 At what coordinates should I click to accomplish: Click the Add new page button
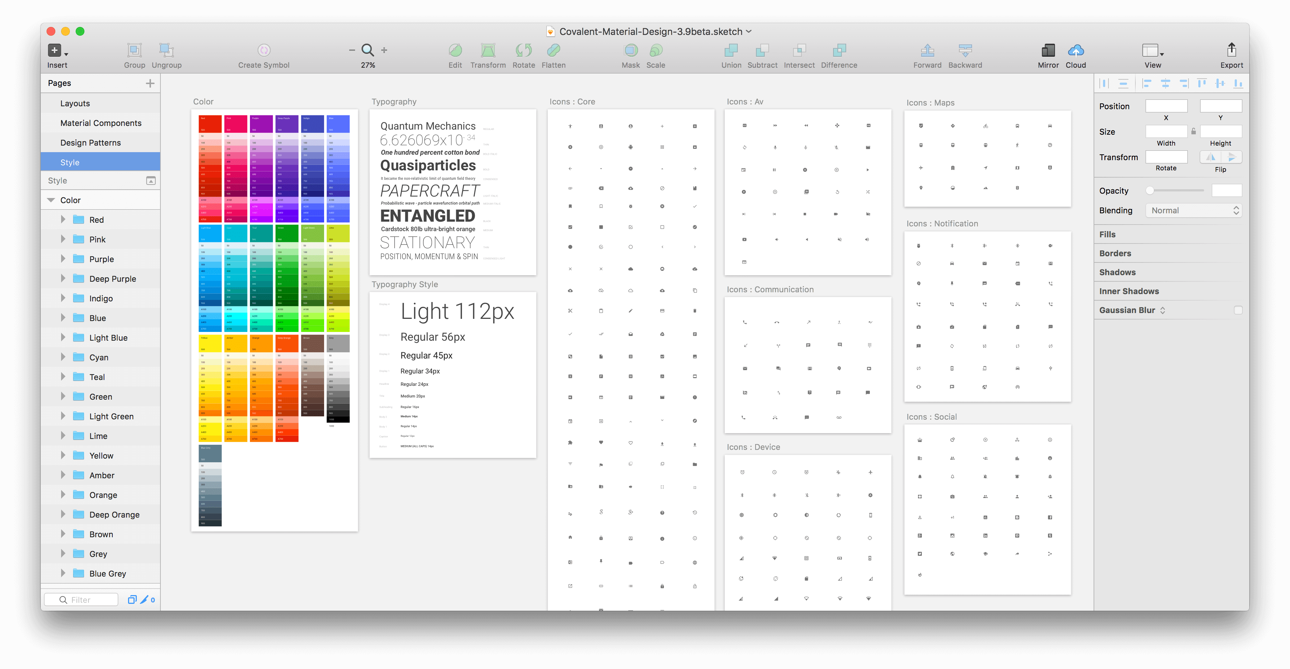click(x=150, y=83)
